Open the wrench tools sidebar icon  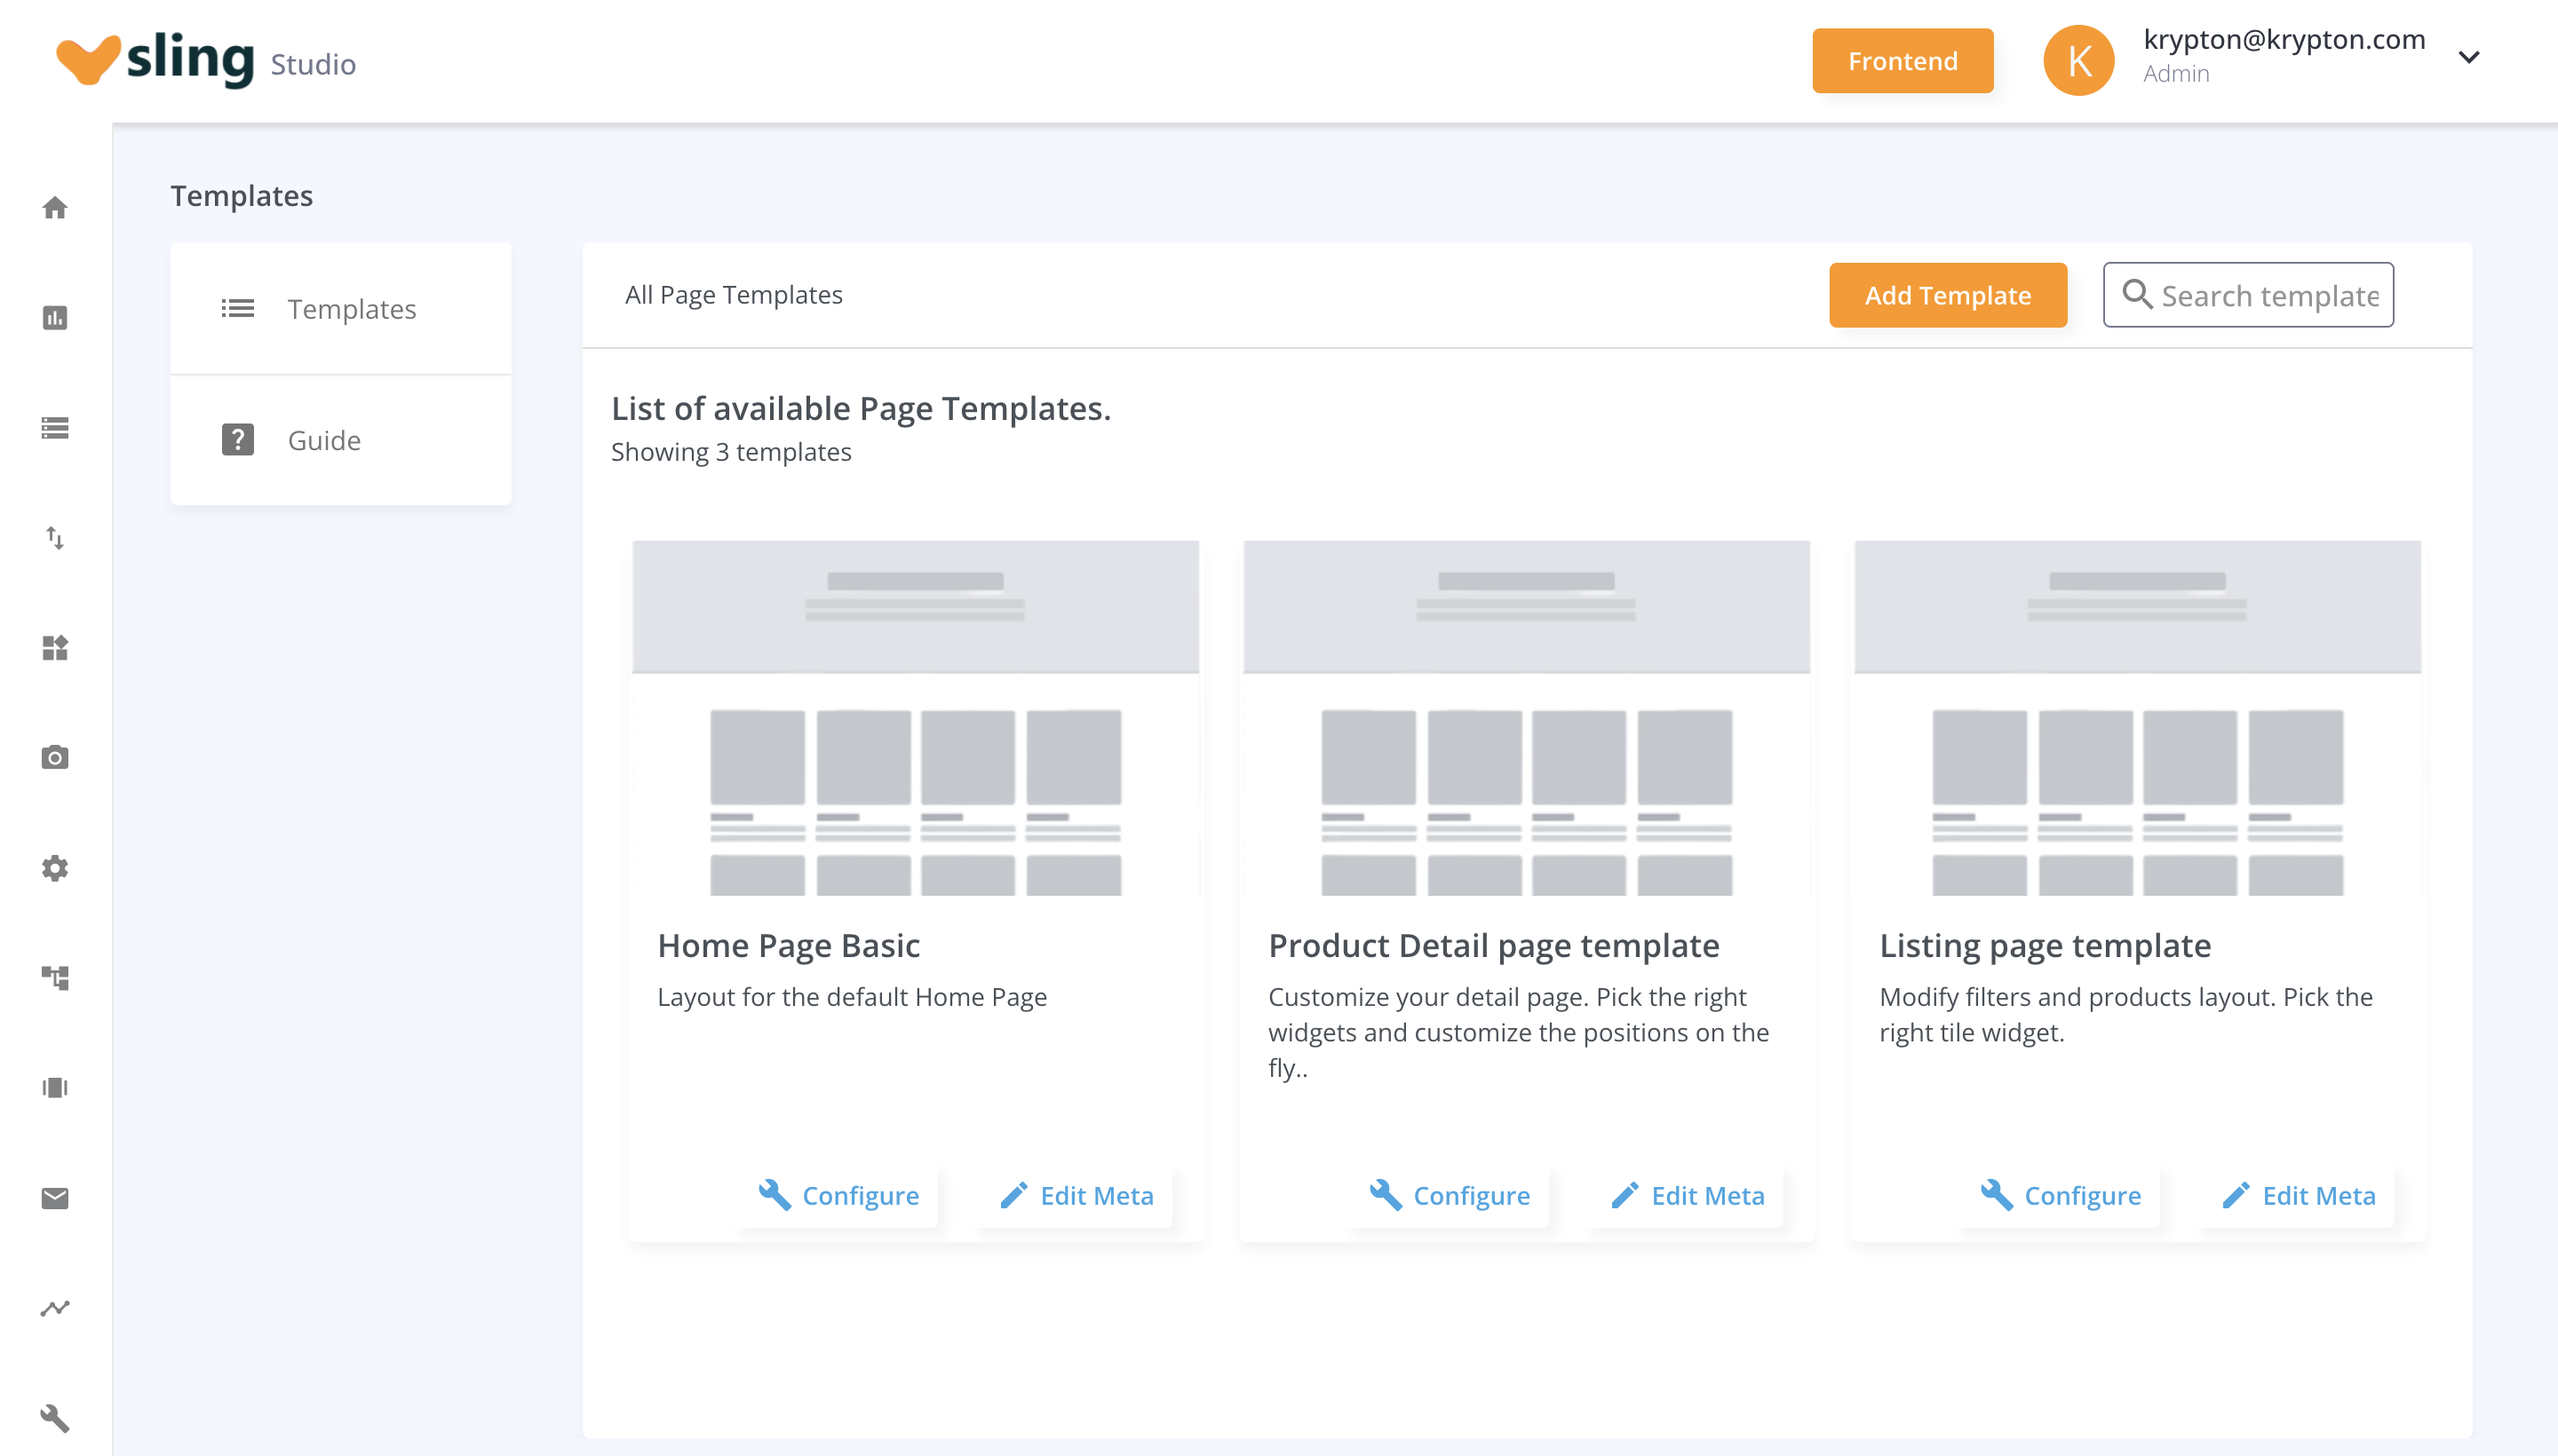tap(55, 1418)
